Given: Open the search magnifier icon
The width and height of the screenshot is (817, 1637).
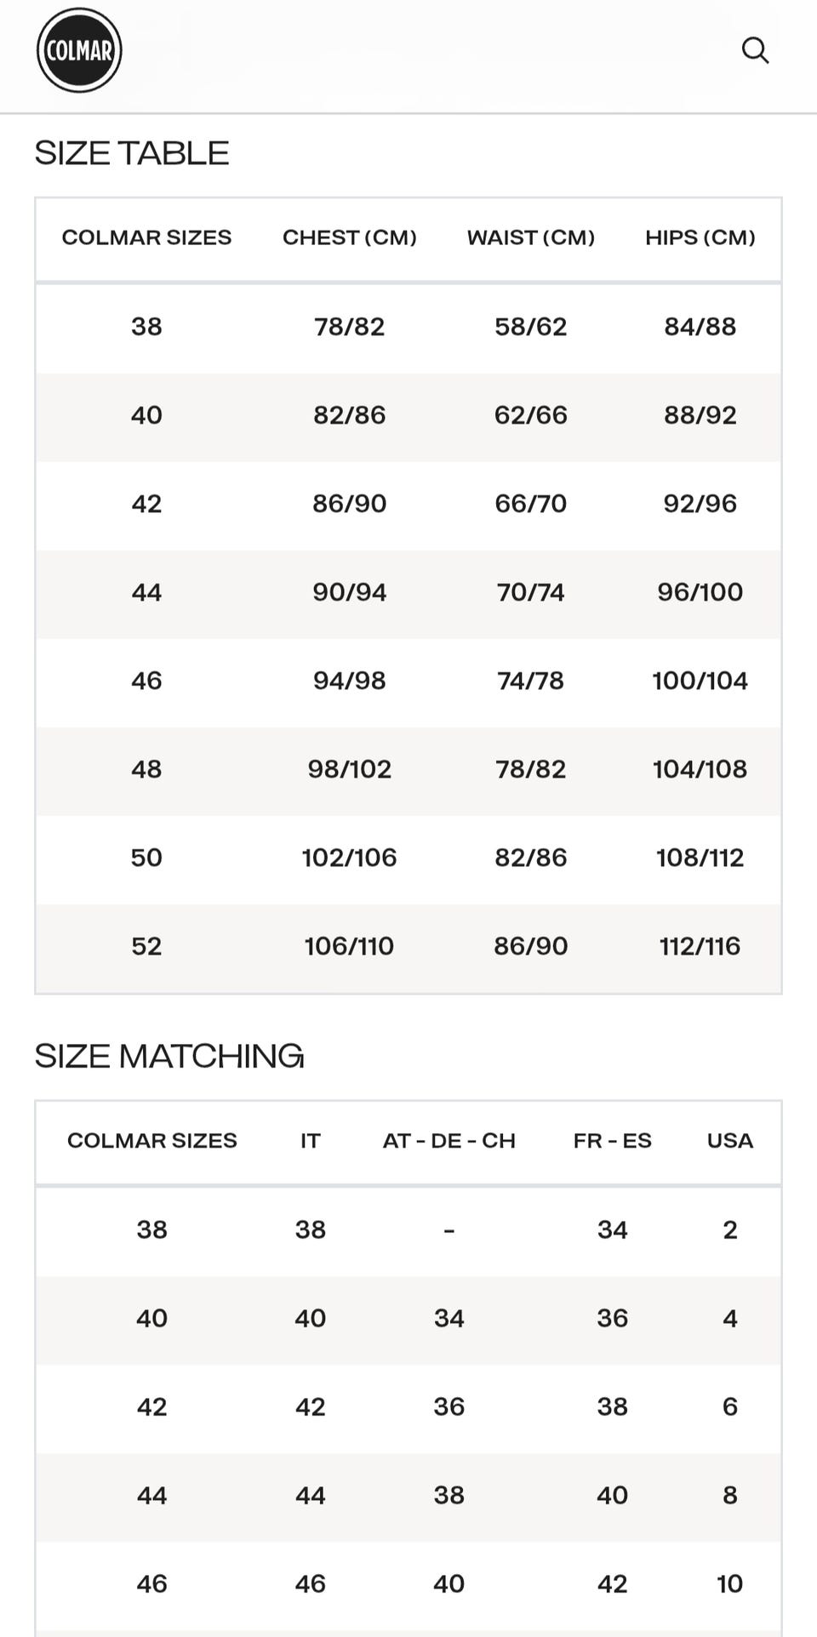Looking at the screenshot, I should pos(755,50).
